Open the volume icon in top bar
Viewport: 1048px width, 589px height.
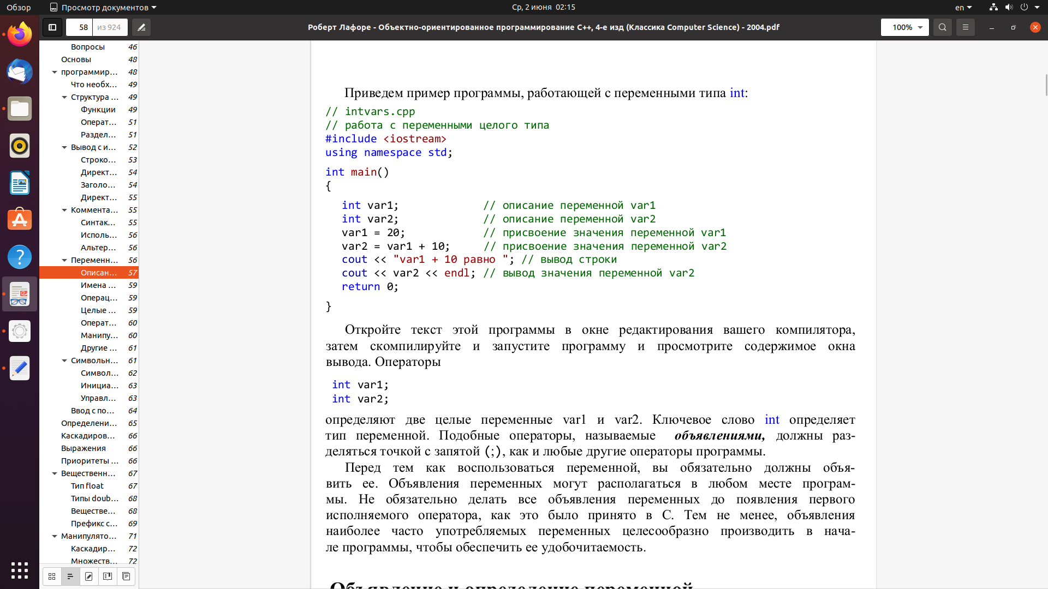click(1009, 7)
